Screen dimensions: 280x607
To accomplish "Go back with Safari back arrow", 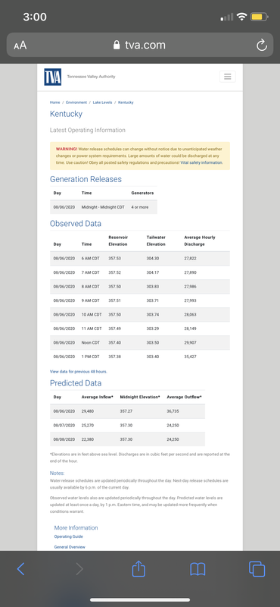I will 21,568.
